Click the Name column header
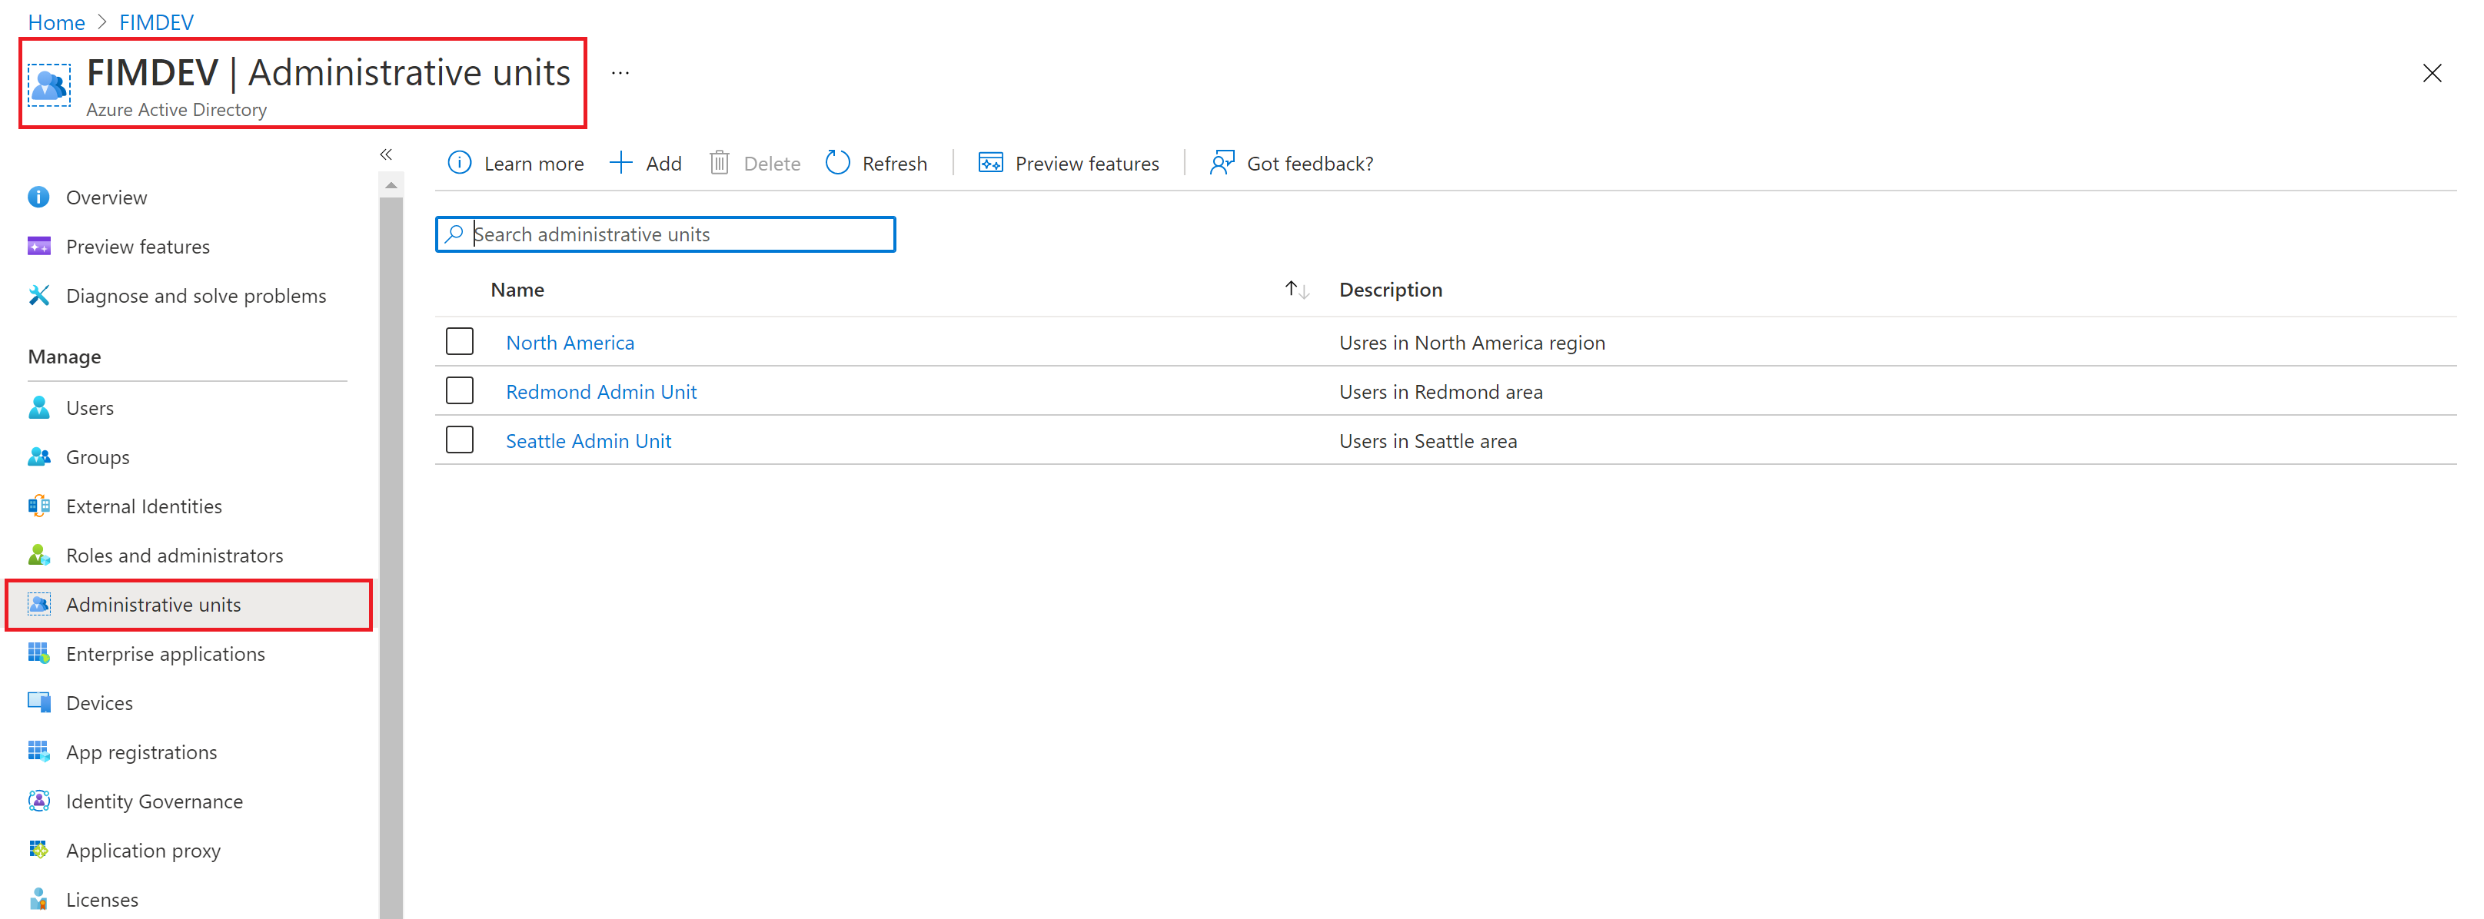 [x=517, y=289]
